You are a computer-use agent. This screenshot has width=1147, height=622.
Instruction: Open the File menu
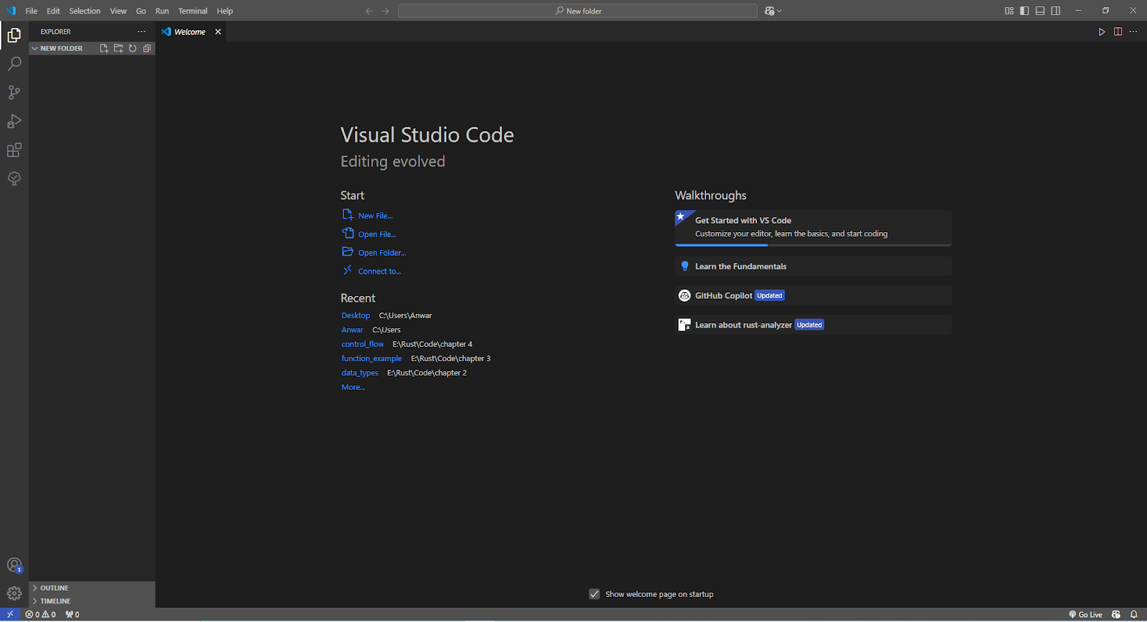coord(32,11)
